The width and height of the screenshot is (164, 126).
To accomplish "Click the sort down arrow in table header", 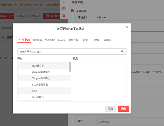I will (x=3, y=37).
